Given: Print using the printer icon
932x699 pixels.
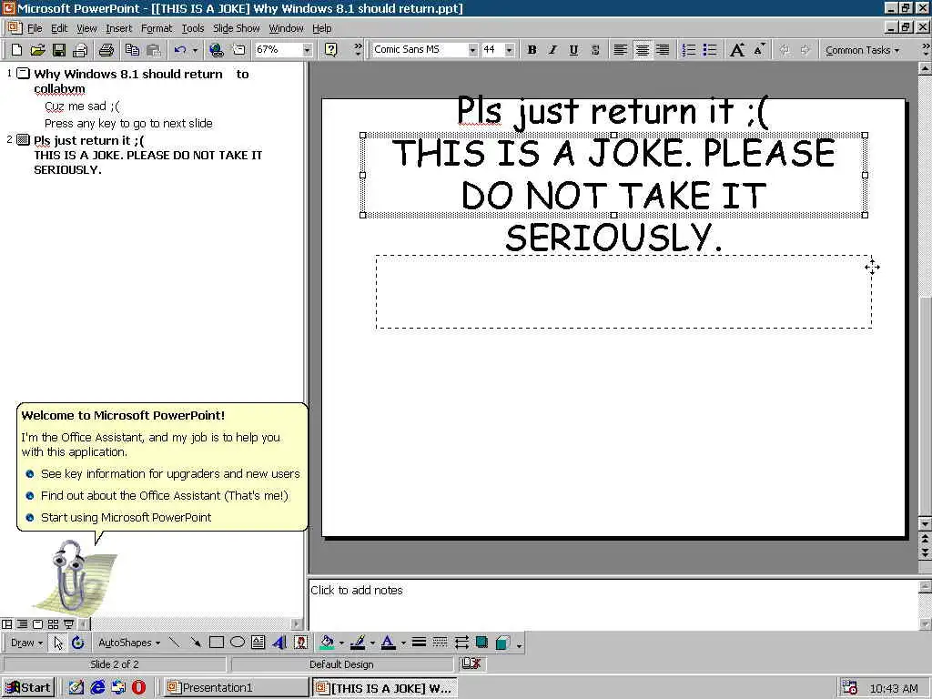Looking at the screenshot, I should point(107,50).
